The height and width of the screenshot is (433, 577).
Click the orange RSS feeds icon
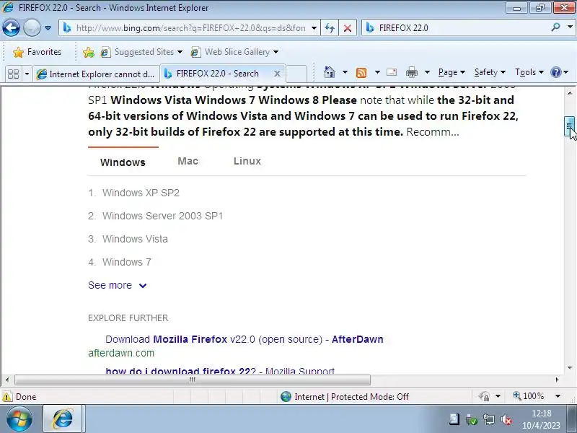point(361,72)
